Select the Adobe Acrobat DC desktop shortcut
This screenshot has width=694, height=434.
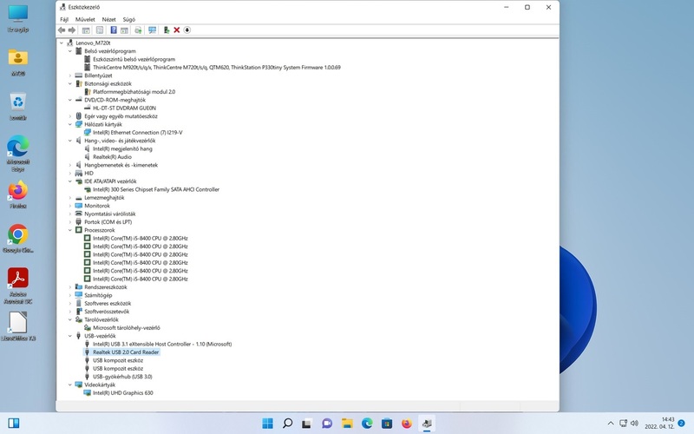click(x=18, y=286)
